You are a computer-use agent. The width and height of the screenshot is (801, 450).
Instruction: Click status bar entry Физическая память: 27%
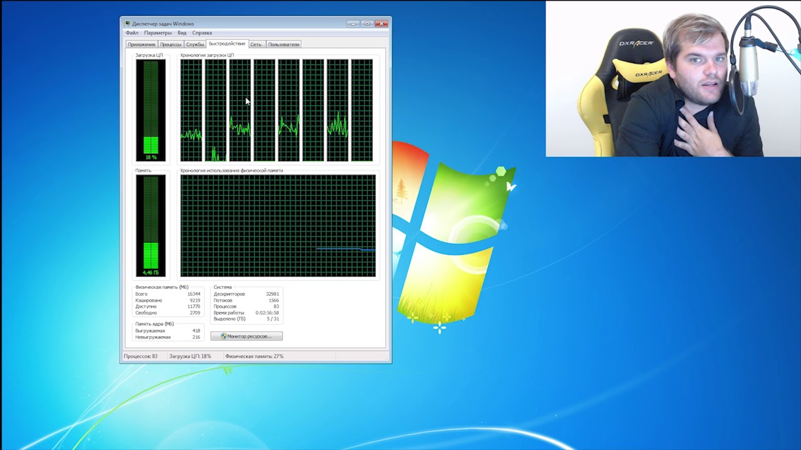(x=255, y=356)
